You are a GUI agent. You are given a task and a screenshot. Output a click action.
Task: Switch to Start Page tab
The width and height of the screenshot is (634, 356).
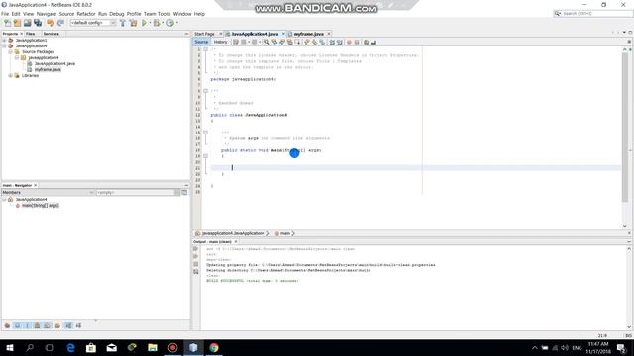[x=204, y=34]
